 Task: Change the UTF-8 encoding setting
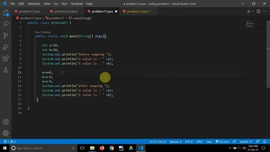tap(189, 142)
